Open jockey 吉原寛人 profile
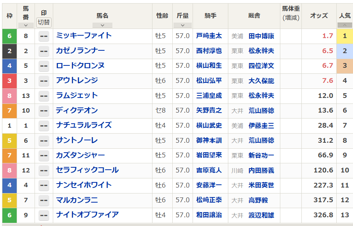The height and width of the screenshot is (226, 353). pos(209,170)
